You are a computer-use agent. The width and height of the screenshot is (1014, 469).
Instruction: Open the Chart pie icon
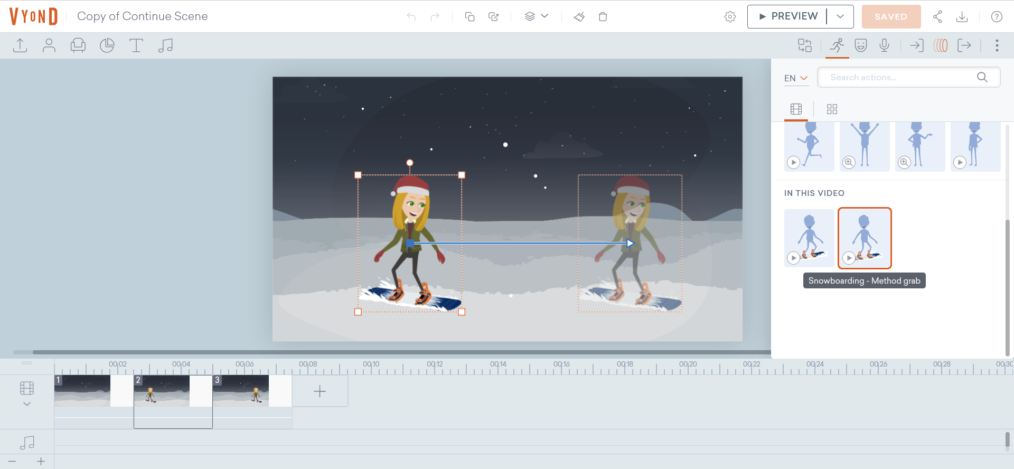[107, 45]
